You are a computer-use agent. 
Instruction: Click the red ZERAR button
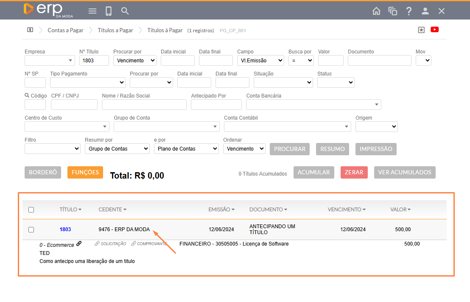pyautogui.click(x=354, y=172)
